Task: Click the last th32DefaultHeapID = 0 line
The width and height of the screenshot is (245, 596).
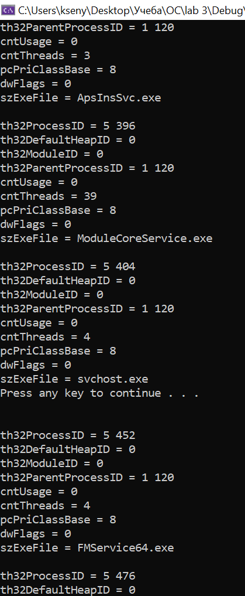Action: pyautogui.click(x=68, y=590)
